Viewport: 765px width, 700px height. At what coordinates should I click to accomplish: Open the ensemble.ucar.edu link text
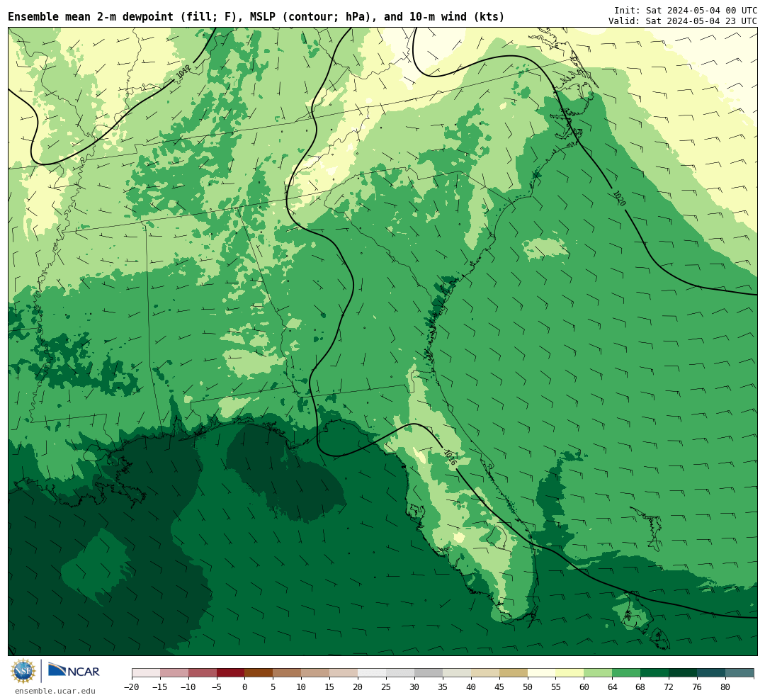(55, 691)
